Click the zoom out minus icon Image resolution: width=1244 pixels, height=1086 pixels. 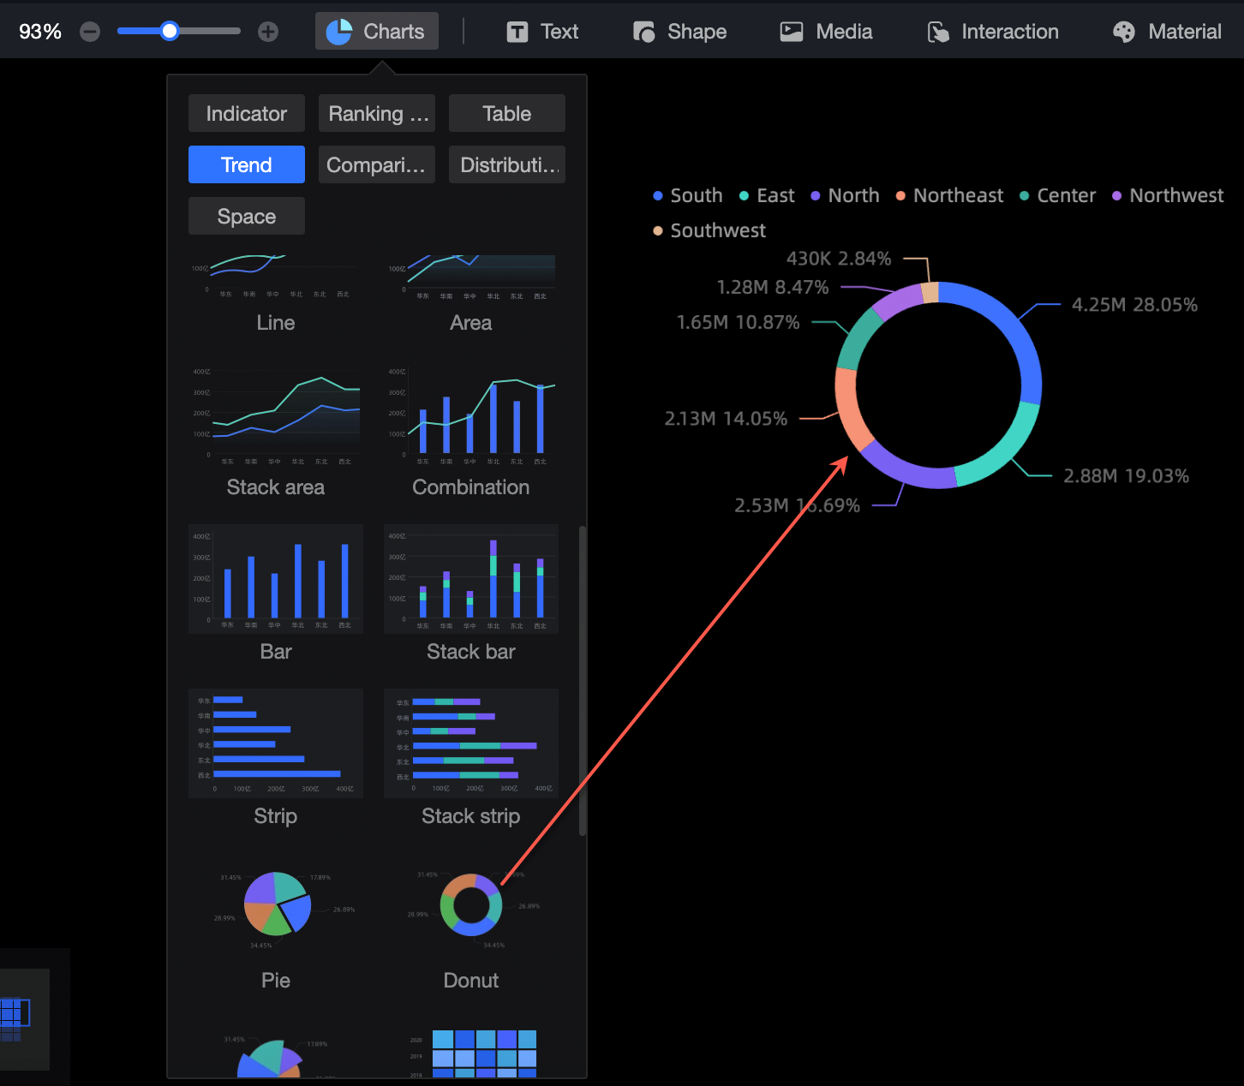[90, 32]
